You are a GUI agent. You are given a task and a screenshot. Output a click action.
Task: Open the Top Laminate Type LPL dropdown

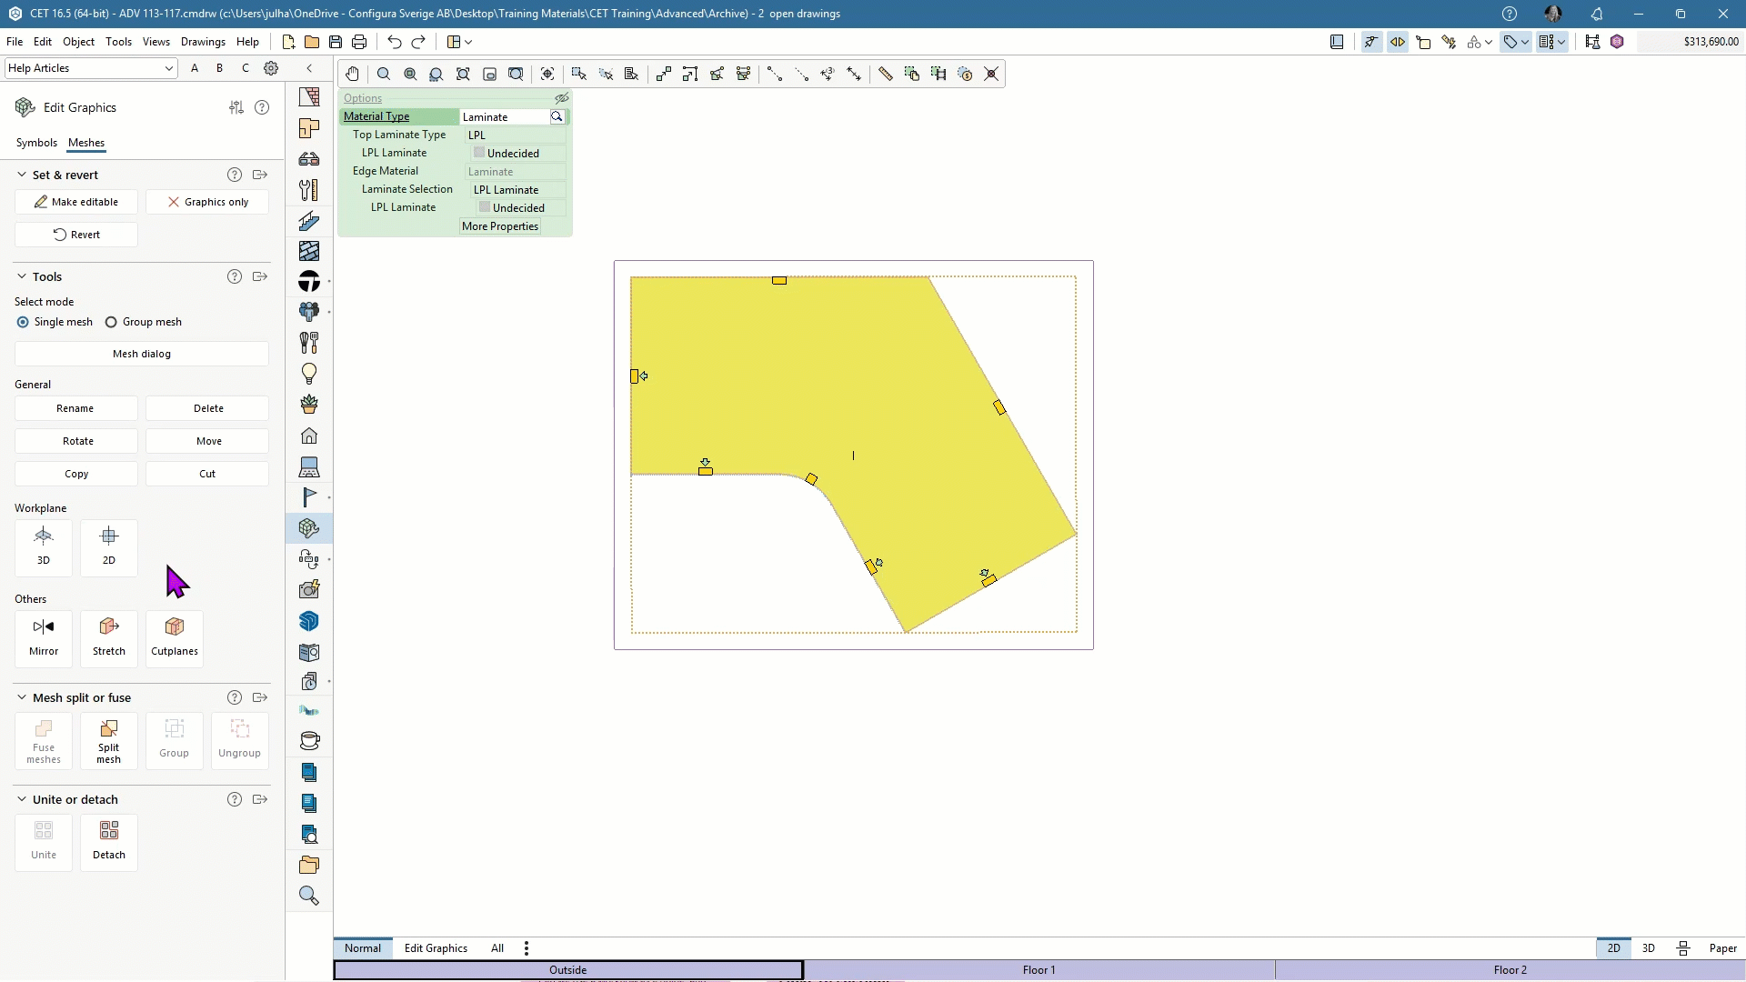point(516,135)
